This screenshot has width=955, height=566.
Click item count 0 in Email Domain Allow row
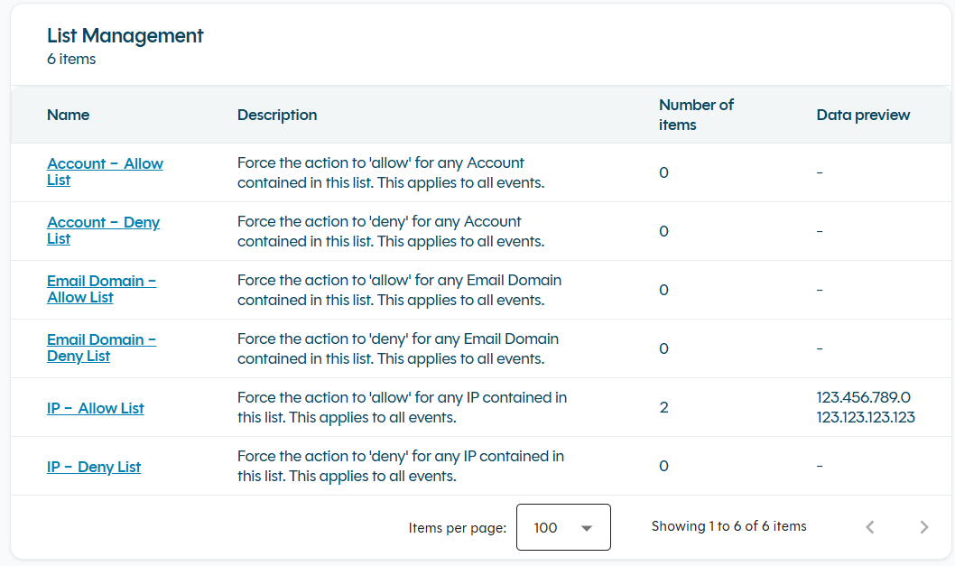(663, 290)
